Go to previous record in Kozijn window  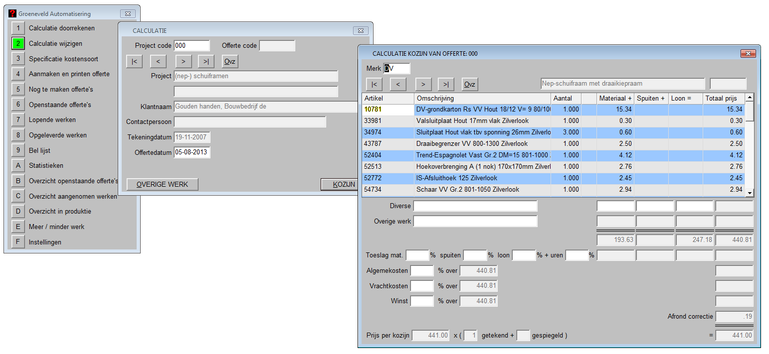point(398,84)
